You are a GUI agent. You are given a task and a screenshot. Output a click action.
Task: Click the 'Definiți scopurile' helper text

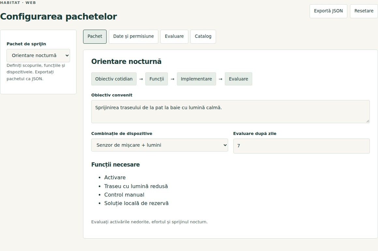pos(36,72)
